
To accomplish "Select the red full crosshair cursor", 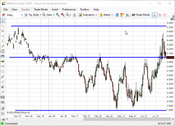I will [165, 15].
